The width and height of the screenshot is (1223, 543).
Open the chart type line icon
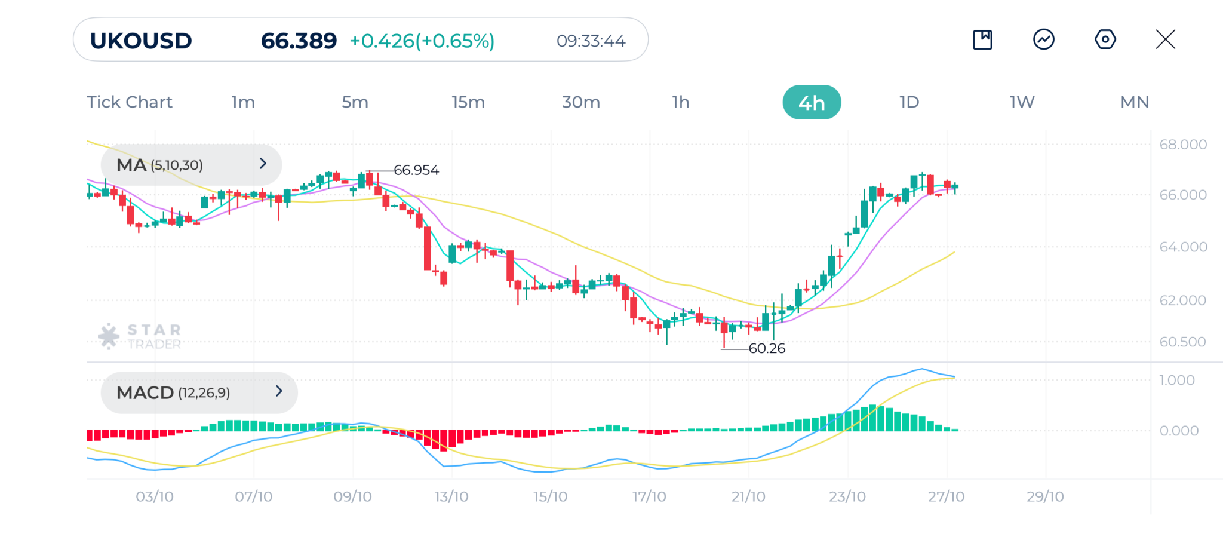(1043, 40)
